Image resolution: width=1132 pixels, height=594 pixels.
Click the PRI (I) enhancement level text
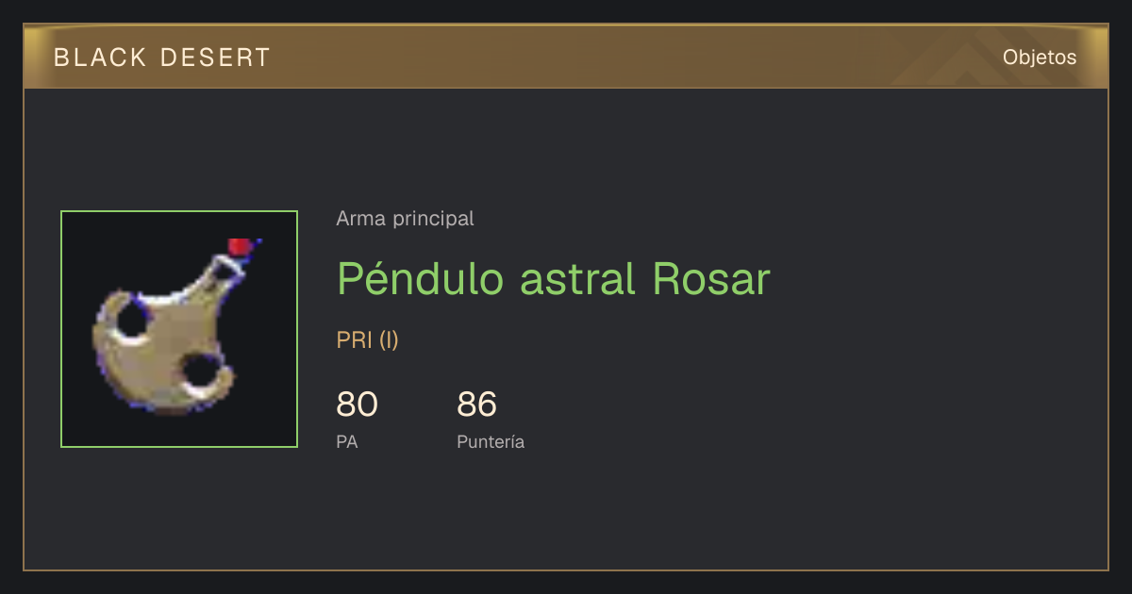point(368,340)
